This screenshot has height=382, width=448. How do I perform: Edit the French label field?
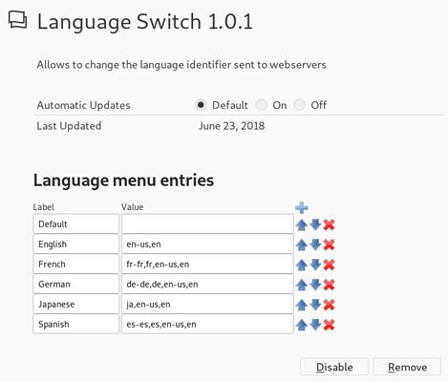[x=75, y=264]
